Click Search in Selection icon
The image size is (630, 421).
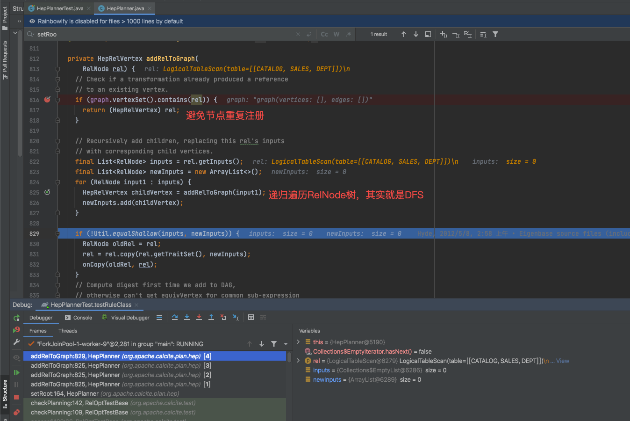coord(428,34)
